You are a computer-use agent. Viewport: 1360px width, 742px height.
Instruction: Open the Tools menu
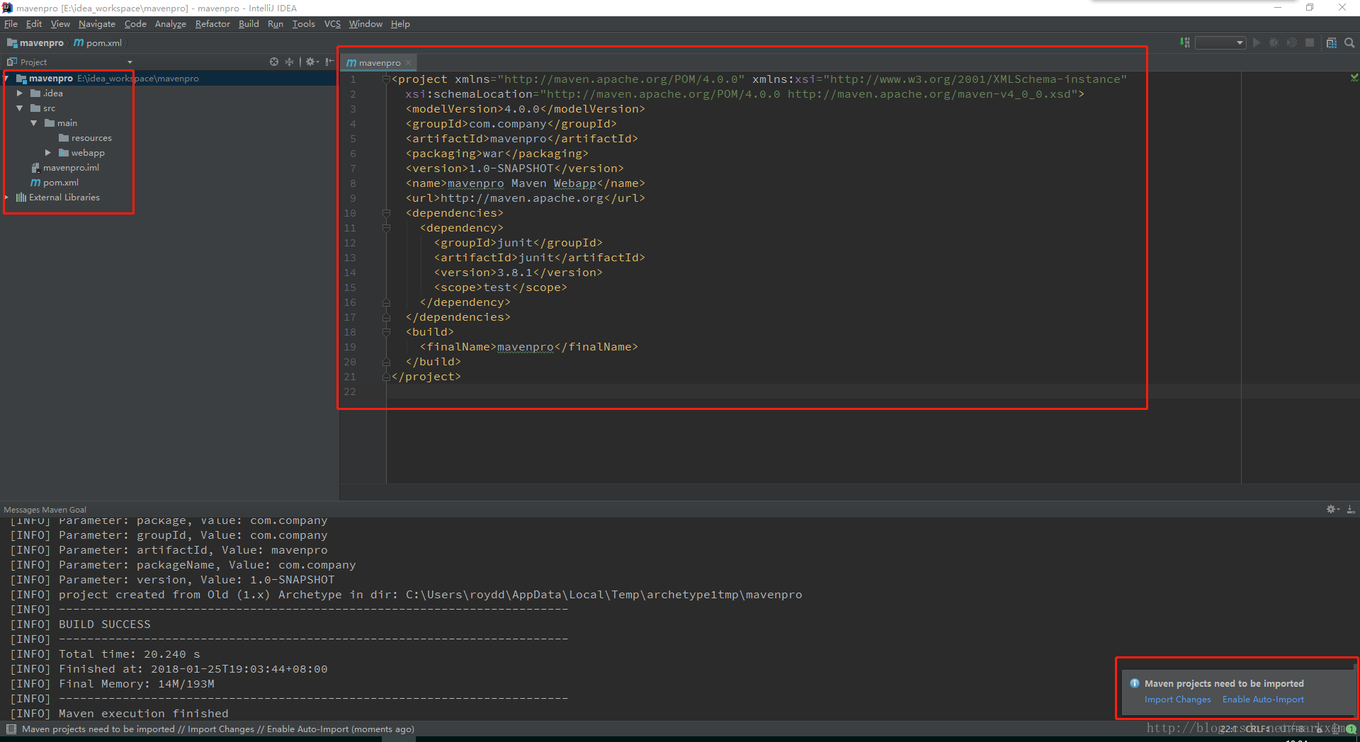[x=304, y=23]
